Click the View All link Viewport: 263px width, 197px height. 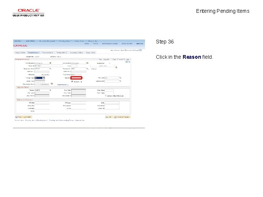(106, 59)
